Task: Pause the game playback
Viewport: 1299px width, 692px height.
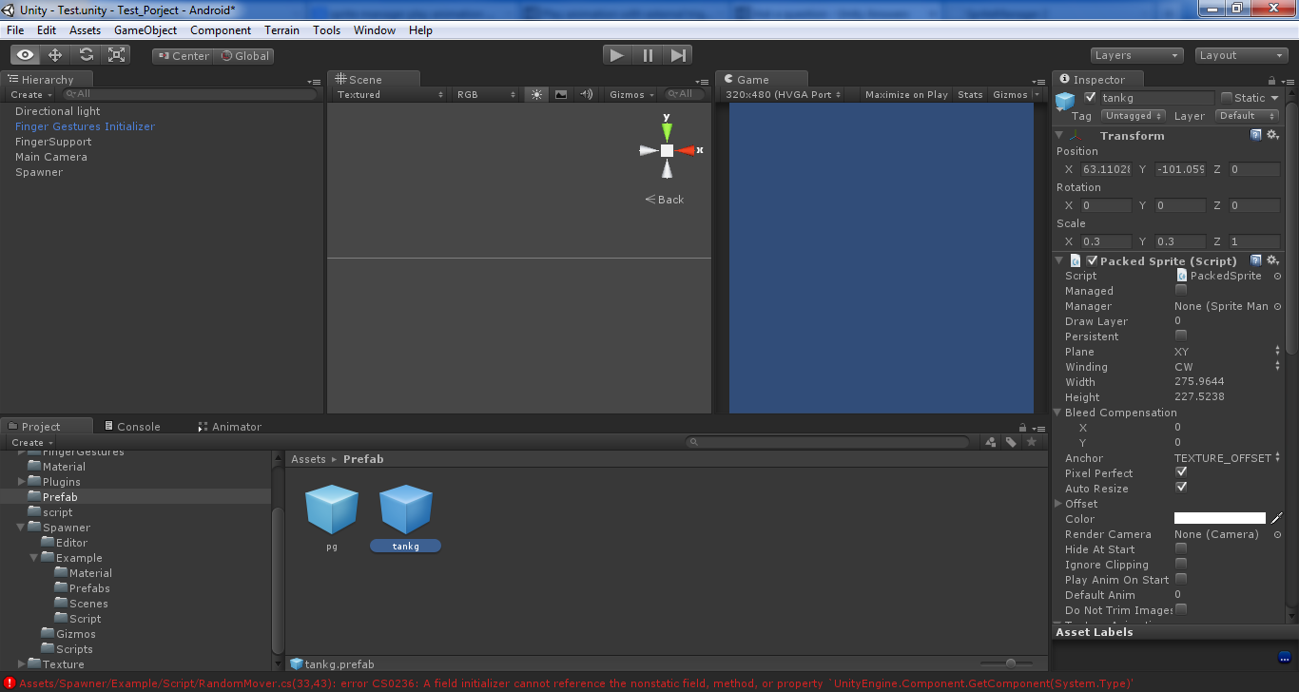Action: [648, 55]
